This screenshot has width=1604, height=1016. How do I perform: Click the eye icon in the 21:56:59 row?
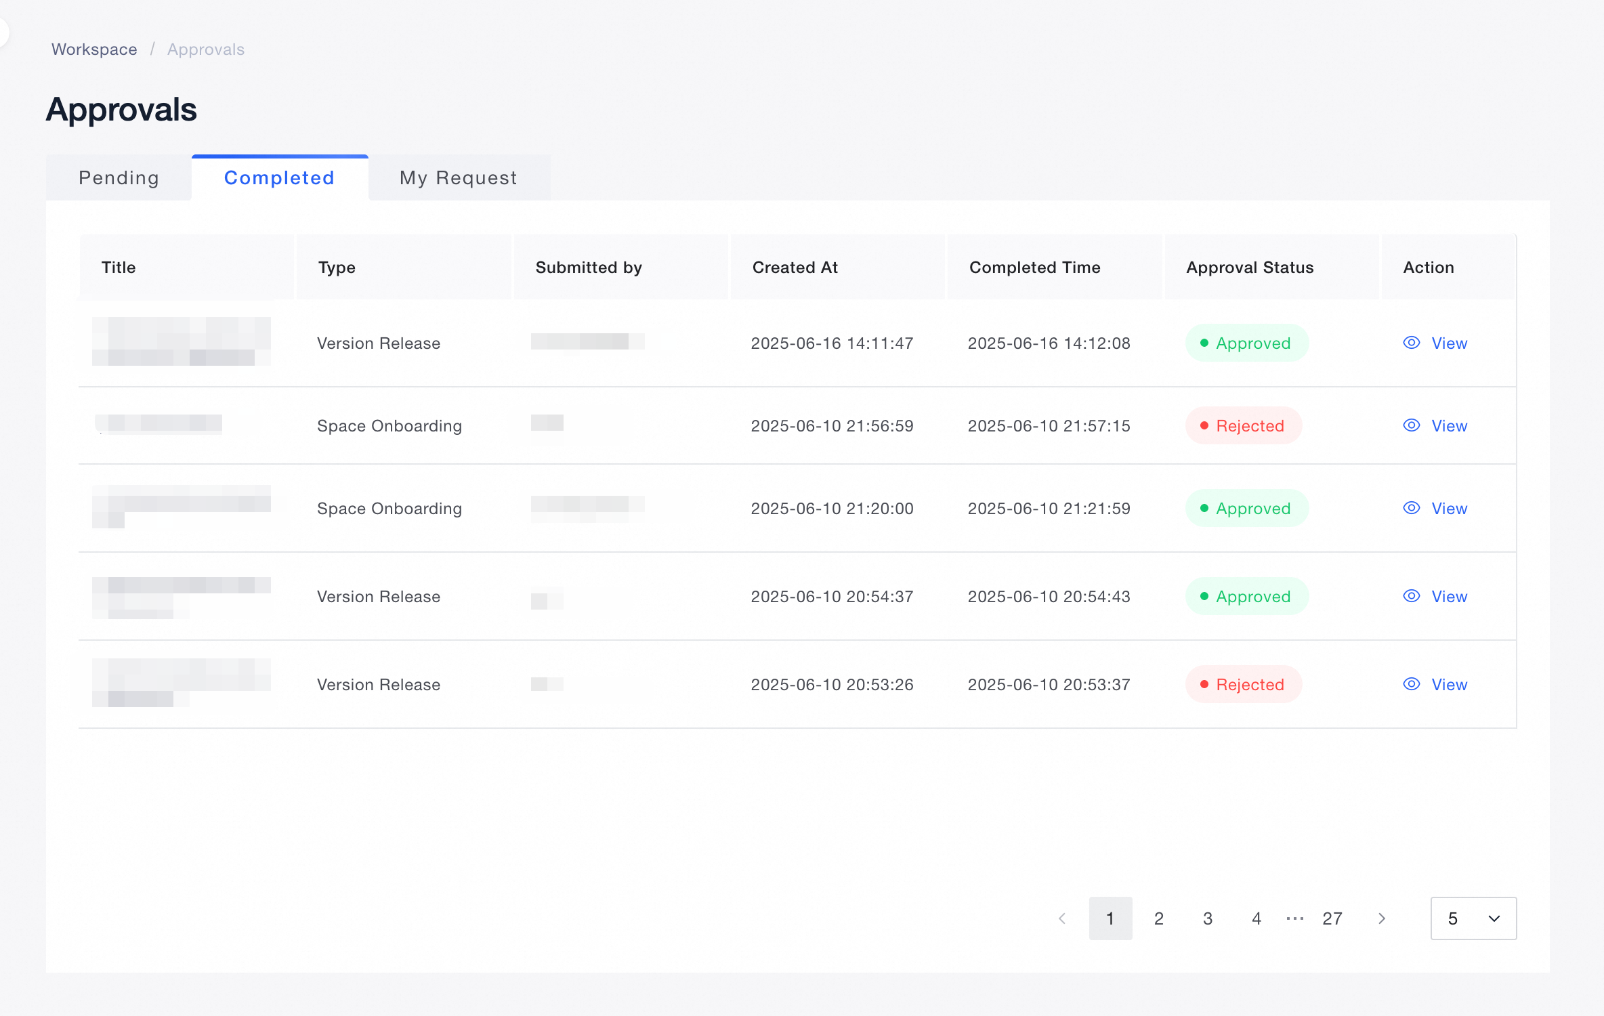1412,425
